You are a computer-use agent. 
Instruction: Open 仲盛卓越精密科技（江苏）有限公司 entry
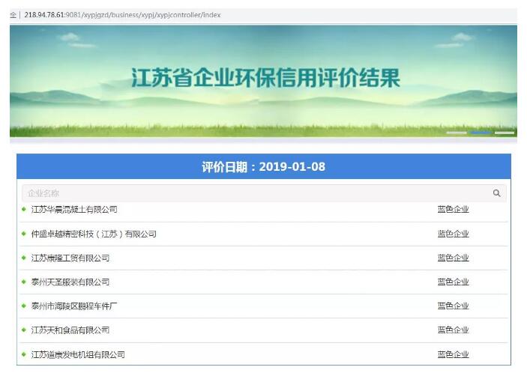(x=94, y=234)
